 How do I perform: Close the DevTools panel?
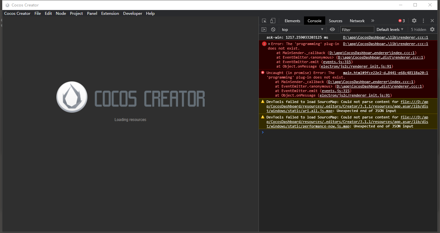(x=432, y=21)
